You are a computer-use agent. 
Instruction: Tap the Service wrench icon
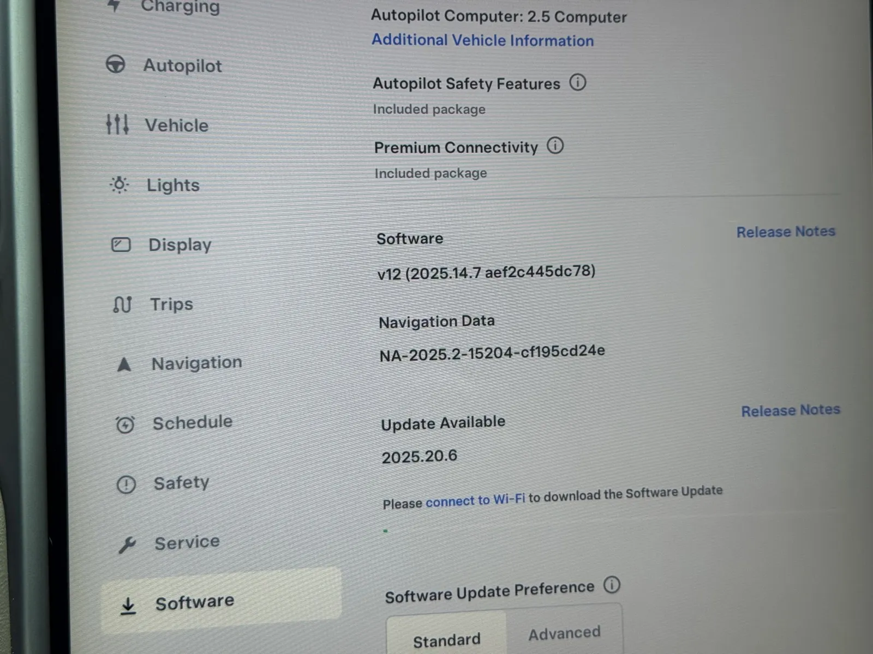[x=127, y=544]
